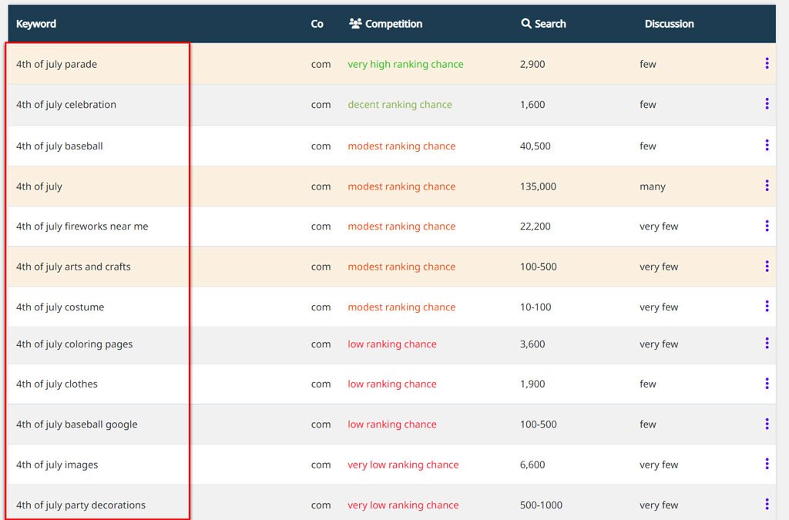This screenshot has height=520, width=789.
Task: Sort by Search column header
Action: point(550,24)
